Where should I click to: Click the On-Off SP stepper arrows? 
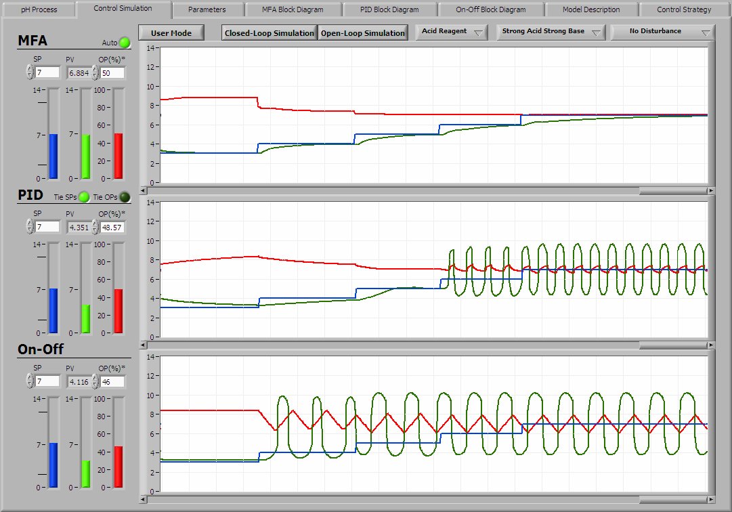coord(29,381)
